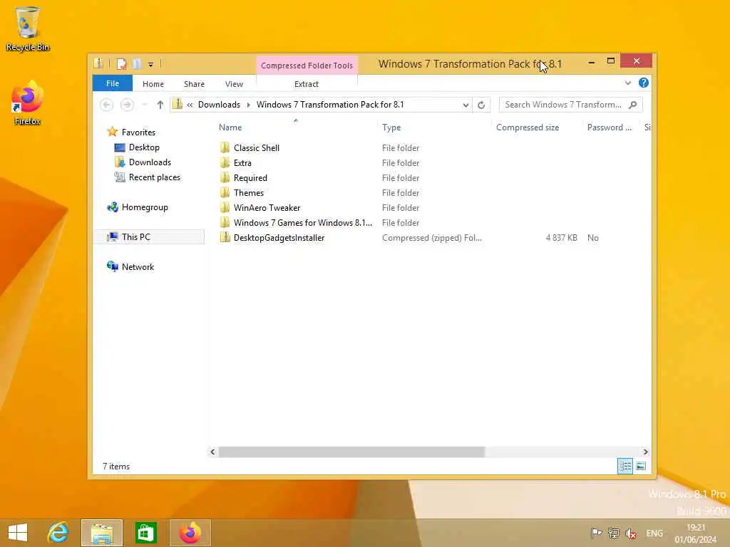
Task: Open the address bar history dropdown
Action: (x=466, y=105)
